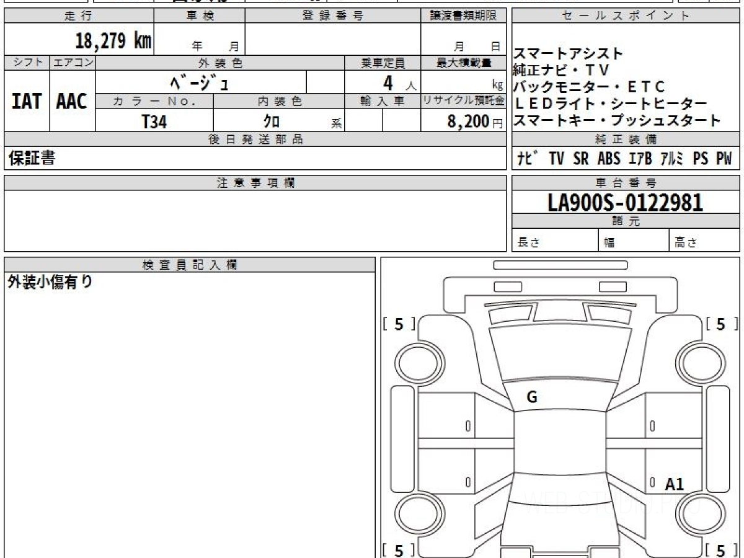Click the T34 color code

coord(154,122)
